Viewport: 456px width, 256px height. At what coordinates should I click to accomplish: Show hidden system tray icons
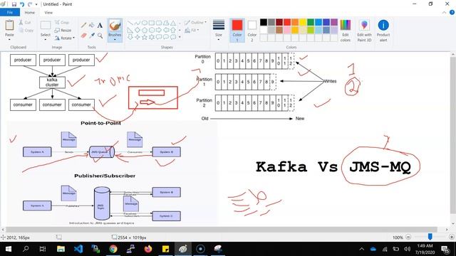(361, 249)
